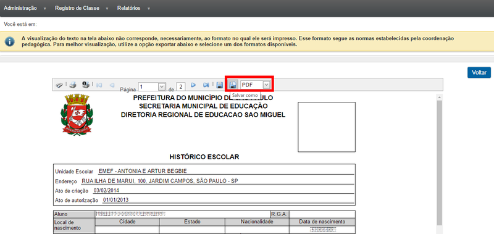The image size is (494, 234).
Task: Click 'Local de nascimento' row label
Action: 73,225
